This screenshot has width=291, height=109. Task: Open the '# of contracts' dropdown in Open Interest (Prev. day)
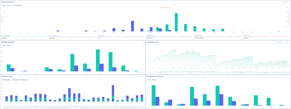pos(280,42)
